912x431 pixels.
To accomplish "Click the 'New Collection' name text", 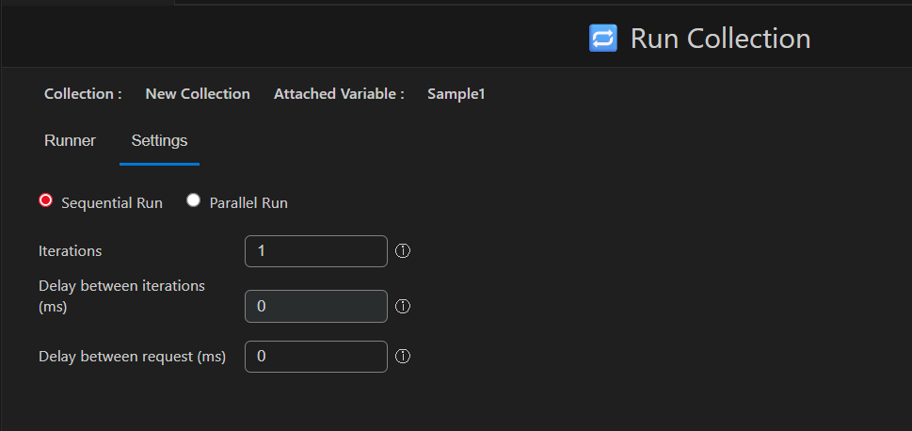I will 198,94.
